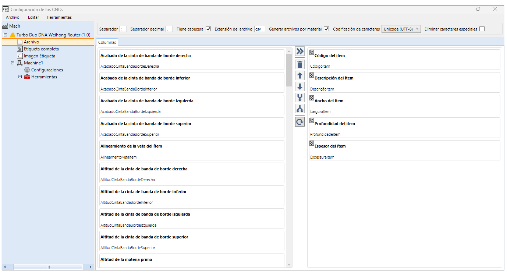The height and width of the screenshot is (273, 507).
Task: Expand the Ancho del ítem chevron
Action: point(312,97)
